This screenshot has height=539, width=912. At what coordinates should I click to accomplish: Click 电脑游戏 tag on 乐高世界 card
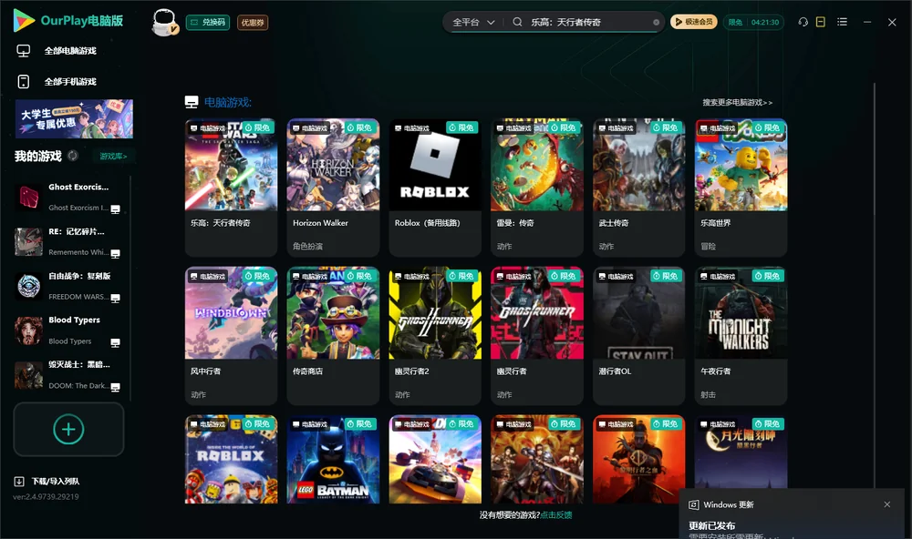point(718,127)
